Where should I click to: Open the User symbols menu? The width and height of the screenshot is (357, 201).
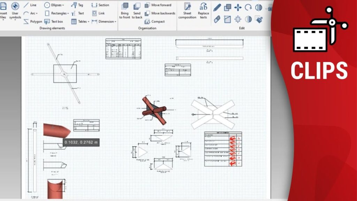(15, 11)
